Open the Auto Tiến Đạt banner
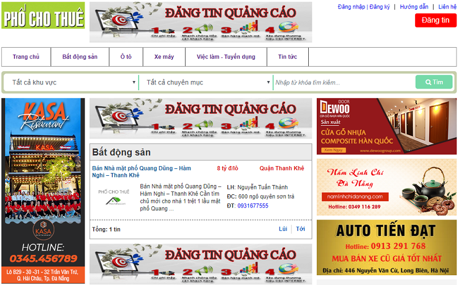 tap(386, 247)
